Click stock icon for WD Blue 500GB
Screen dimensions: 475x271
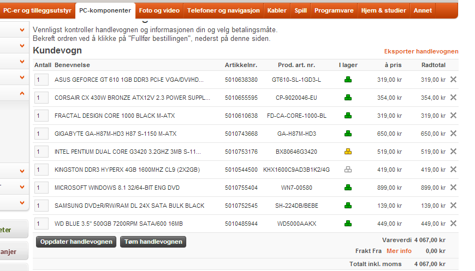[348, 224]
